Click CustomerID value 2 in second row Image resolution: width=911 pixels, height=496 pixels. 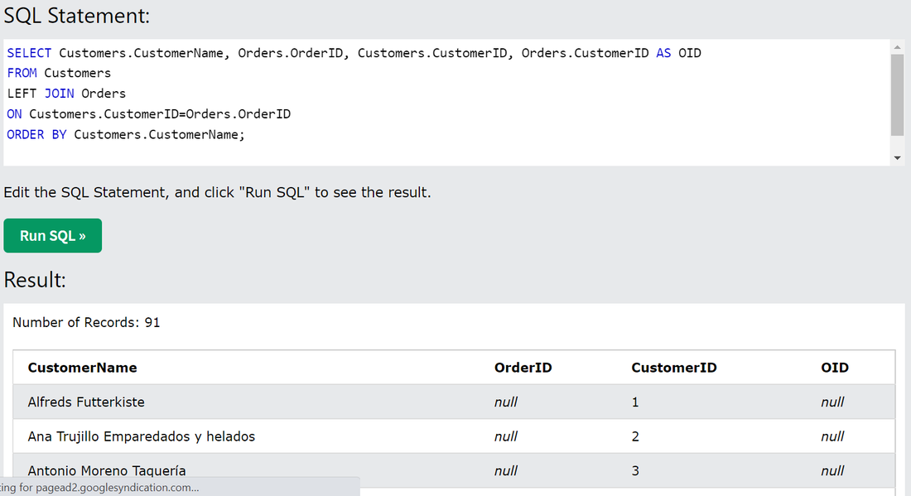[635, 436]
